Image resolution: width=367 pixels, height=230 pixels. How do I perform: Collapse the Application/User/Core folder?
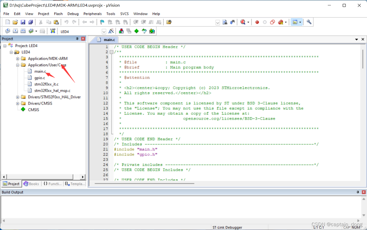point(18,65)
